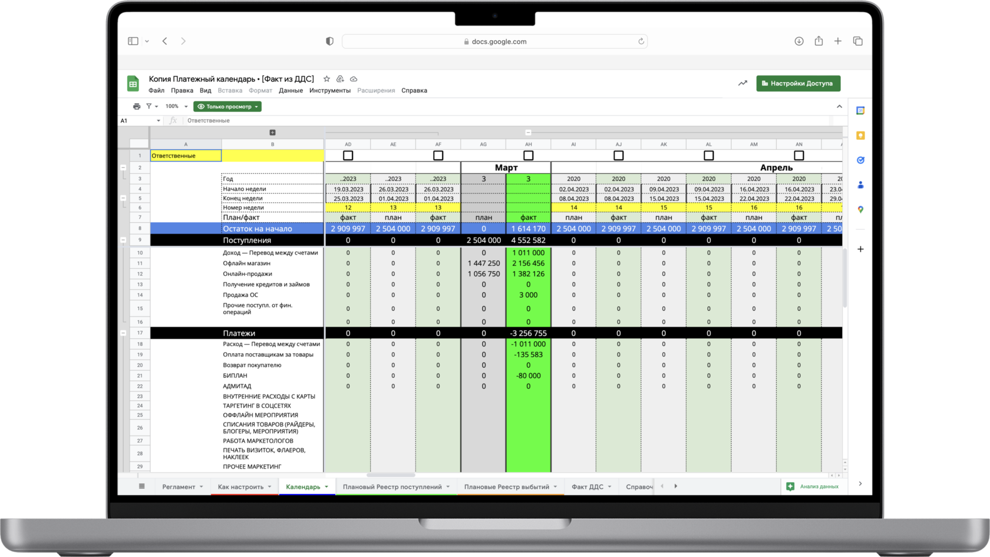
Task: Tick the checkbox in column AD
Action: click(x=348, y=156)
